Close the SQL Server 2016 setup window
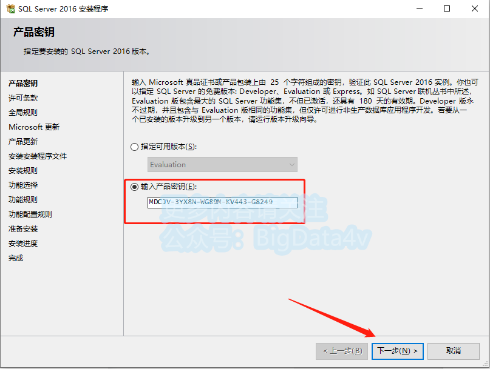 pyautogui.click(x=475, y=8)
